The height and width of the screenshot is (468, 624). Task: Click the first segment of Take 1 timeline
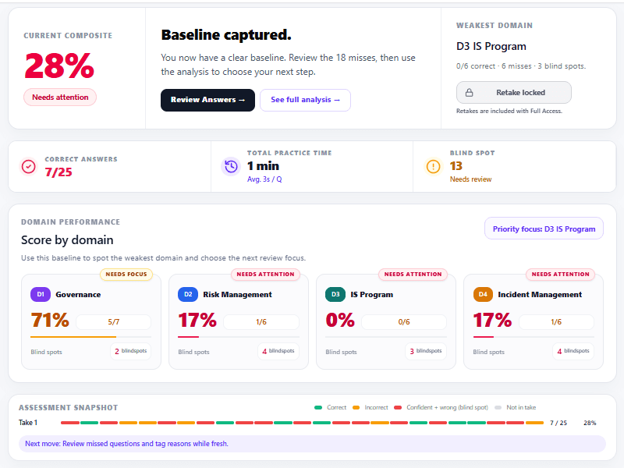click(x=70, y=423)
